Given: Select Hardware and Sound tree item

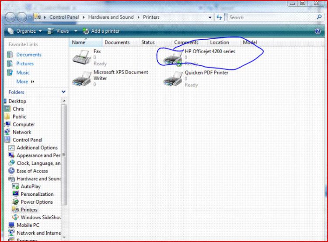Looking at the screenshot, I should tap(38, 179).
